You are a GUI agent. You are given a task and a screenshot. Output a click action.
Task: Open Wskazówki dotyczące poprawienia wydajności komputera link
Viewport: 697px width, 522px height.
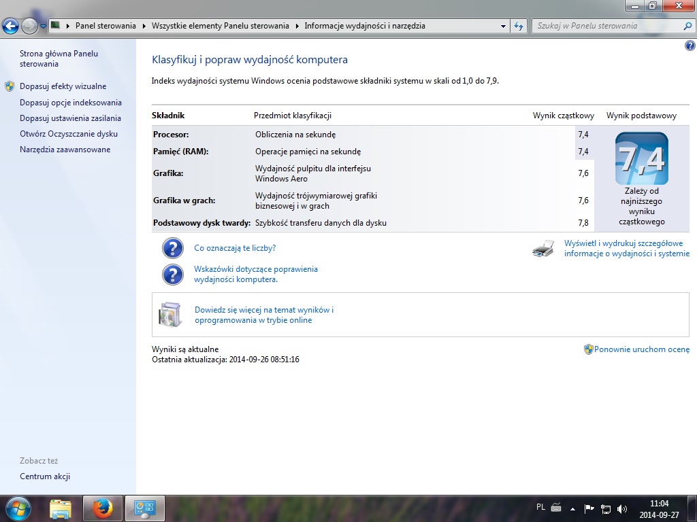pyautogui.click(x=256, y=275)
